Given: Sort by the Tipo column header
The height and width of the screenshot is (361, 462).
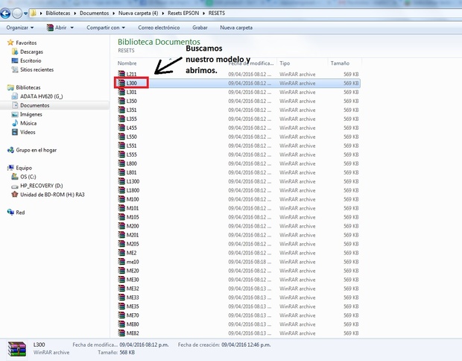Looking at the screenshot, I should [x=285, y=63].
